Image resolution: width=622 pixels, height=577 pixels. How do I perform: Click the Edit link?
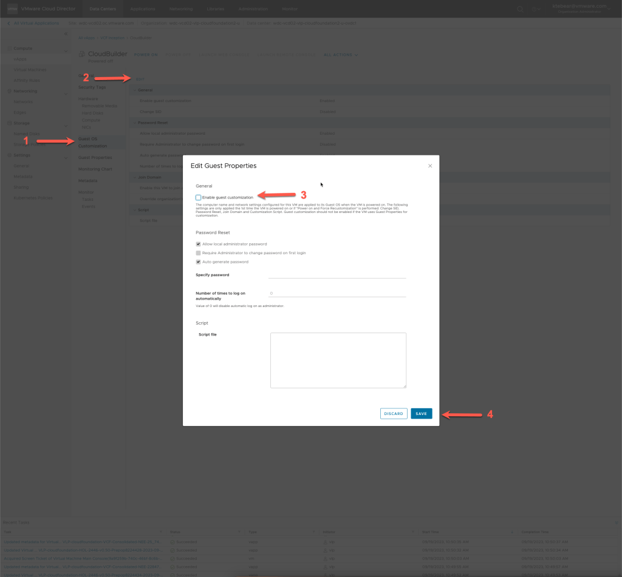[140, 79]
